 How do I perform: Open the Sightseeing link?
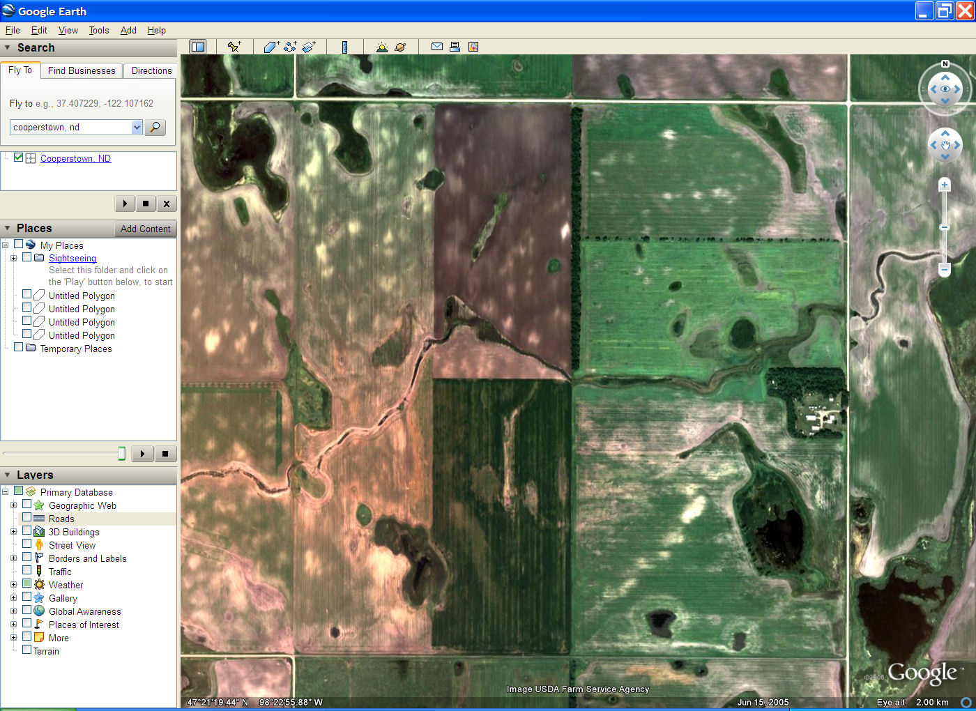(x=73, y=258)
